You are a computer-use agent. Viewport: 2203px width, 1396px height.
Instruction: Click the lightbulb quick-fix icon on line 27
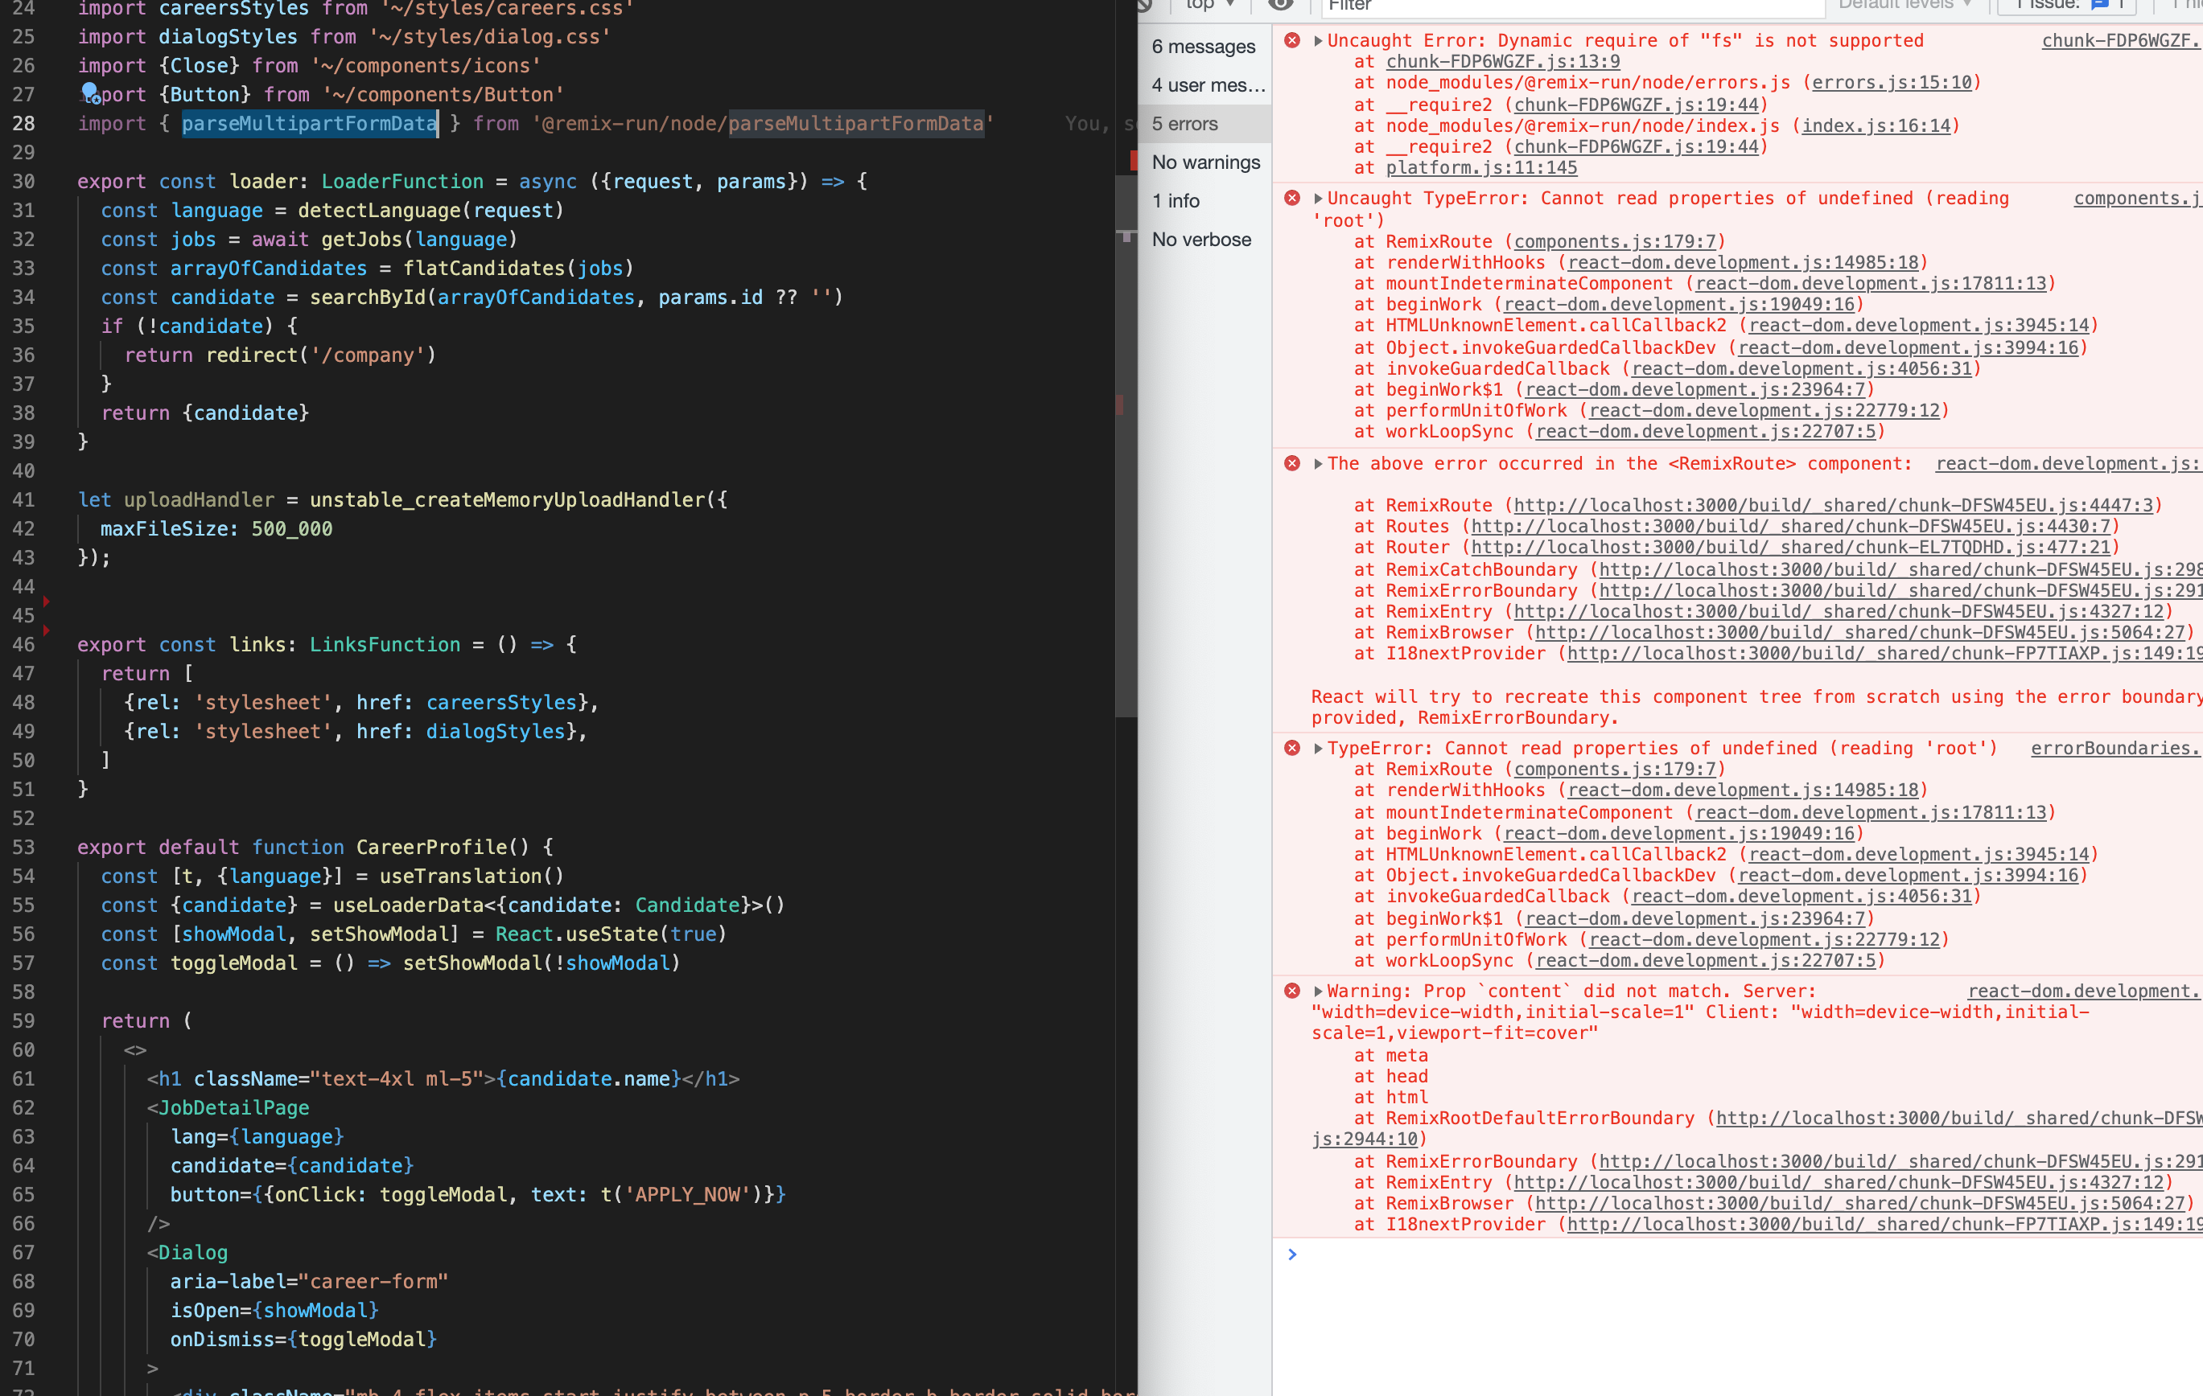pos(89,93)
